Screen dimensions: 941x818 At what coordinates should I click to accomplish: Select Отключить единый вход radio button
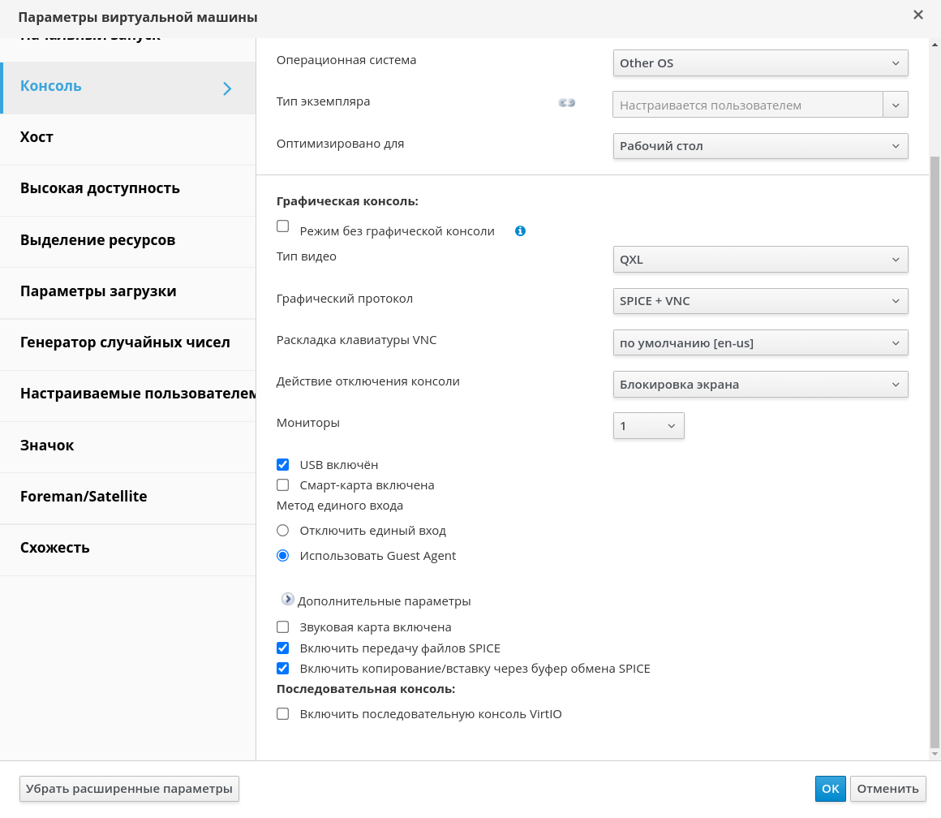pos(283,531)
